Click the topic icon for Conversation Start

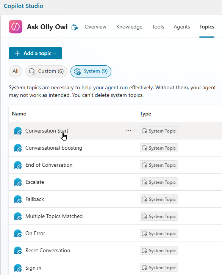click(18, 131)
